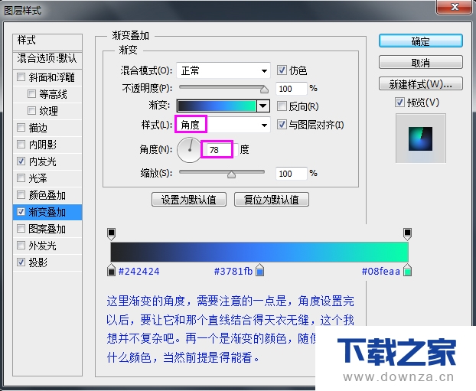Viewport: 476px width, 391px height.
Task: Toggle the 预览(V) preview checkbox
Action: pyautogui.click(x=399, y=103)
